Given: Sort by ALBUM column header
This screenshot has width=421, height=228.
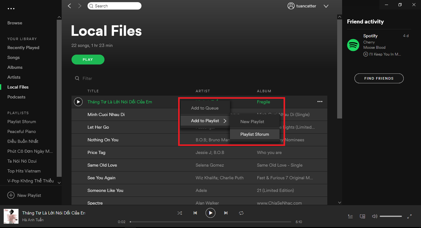Looking at the screenshot, I should [x=264, y=91].
